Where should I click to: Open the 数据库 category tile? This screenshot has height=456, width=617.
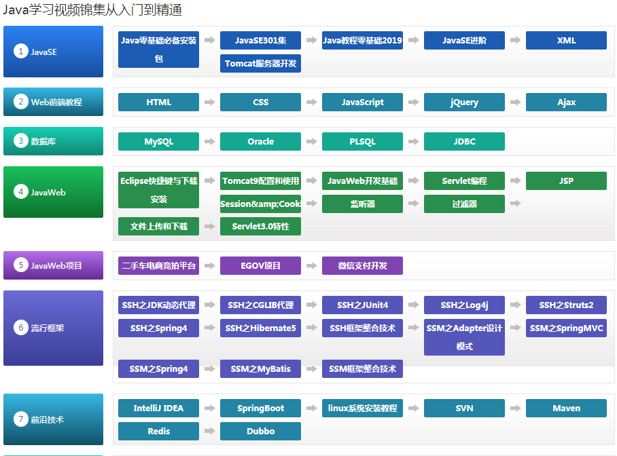(x=53, y=141)
